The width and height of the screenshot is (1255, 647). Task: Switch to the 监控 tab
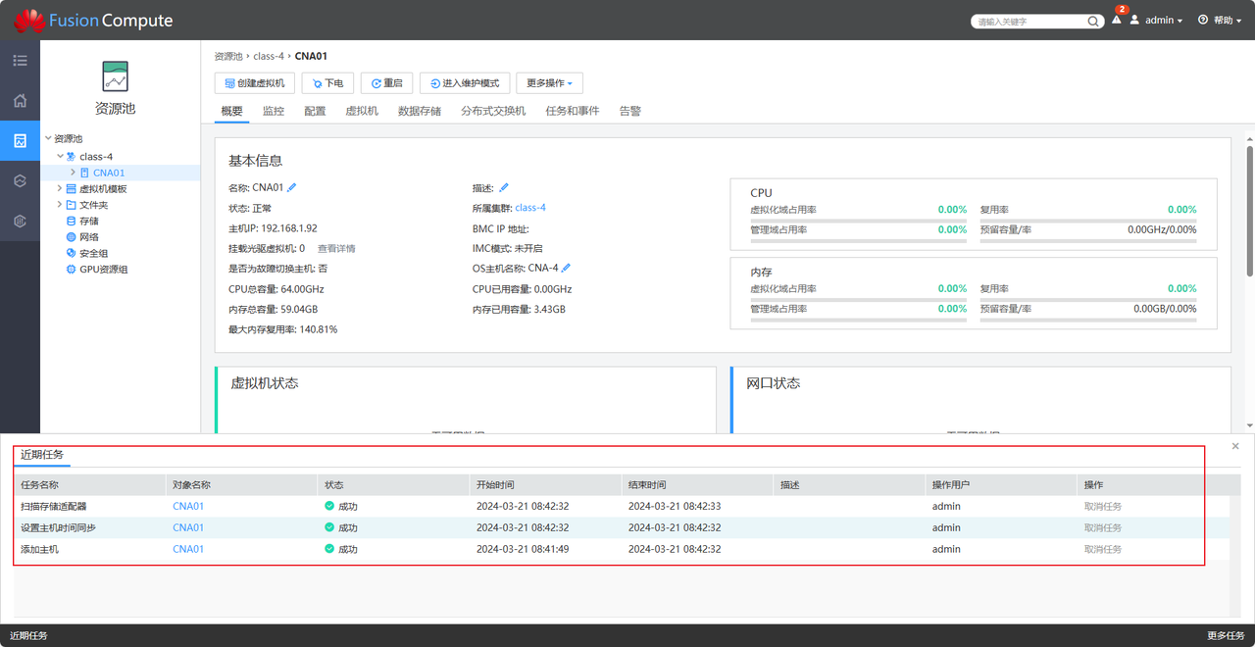tap(273, 111)
